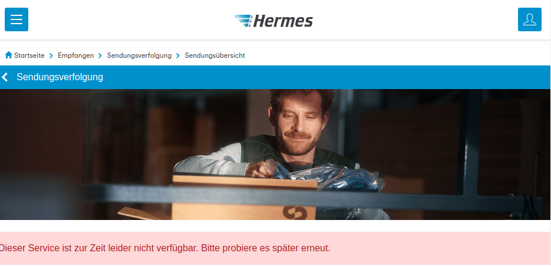Viewport: 551px width, 266px height.
Task: Select the Sendungsübersicht breadcrumb item
Action: [x=215, y=55]
